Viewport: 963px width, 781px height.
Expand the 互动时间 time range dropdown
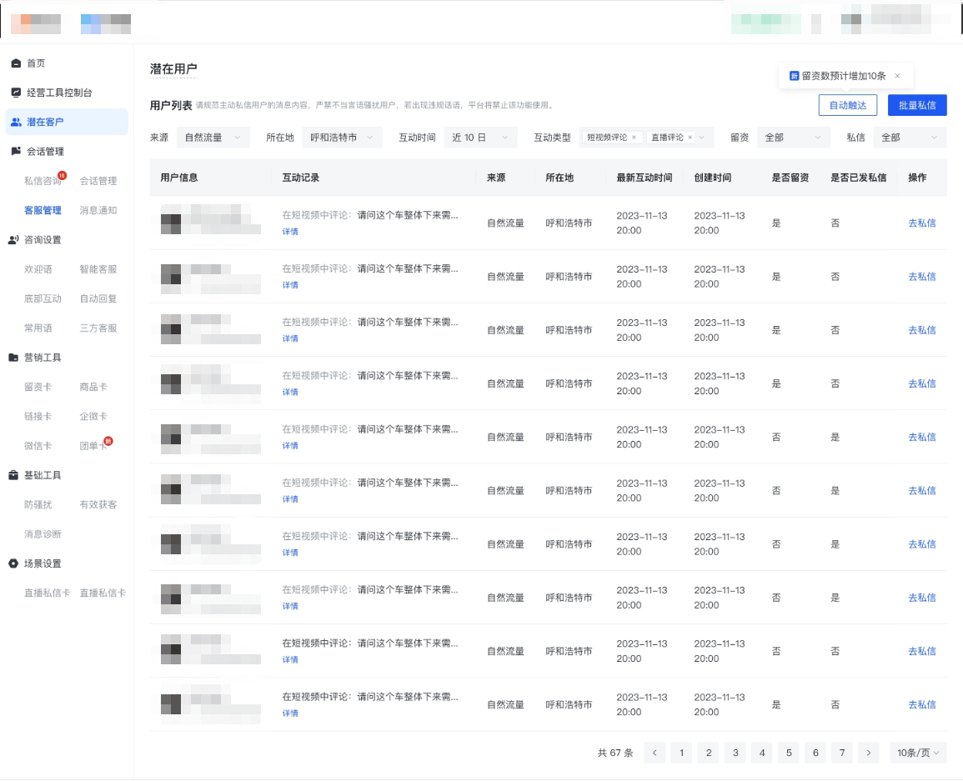pyautogui.click(x=480, y=138)
